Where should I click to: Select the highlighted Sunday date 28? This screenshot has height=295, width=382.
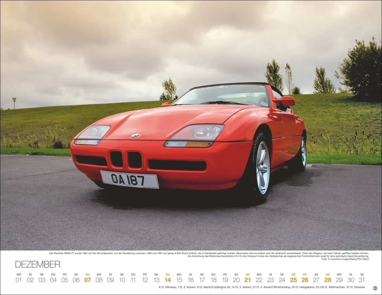(328, 280)
